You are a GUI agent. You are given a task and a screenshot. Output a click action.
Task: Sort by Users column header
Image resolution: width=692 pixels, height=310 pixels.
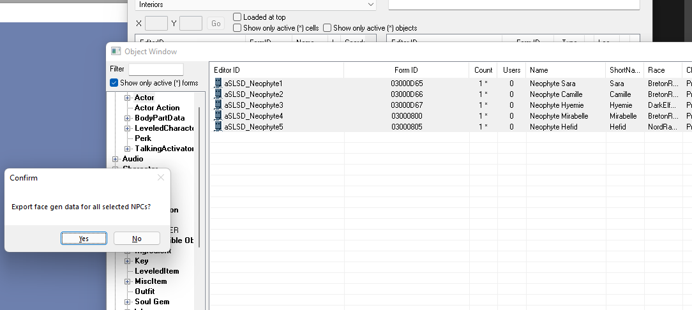pos(511,70)
